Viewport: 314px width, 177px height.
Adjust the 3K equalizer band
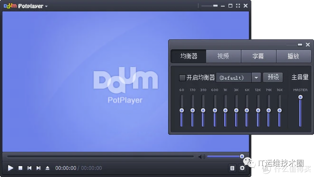[236, 110]
